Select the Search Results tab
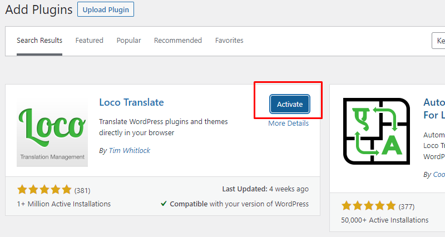The height and width of the screenshot is (237, 445). [39, 40]
